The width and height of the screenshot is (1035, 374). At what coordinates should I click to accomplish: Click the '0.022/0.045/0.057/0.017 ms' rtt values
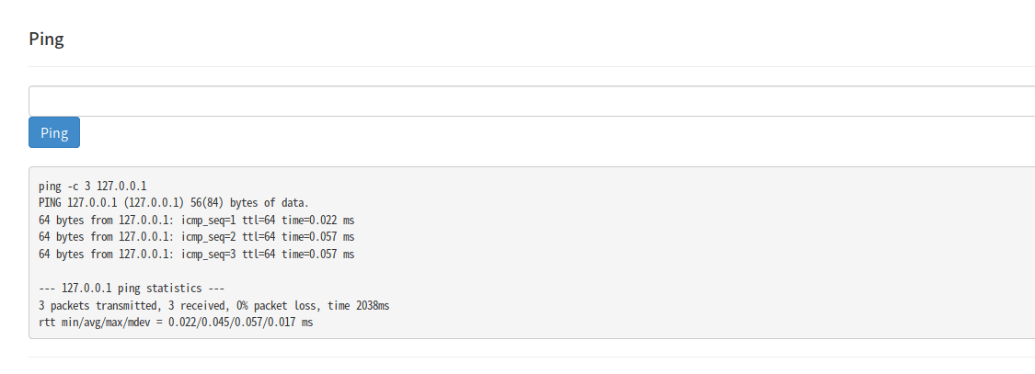(240, 323)
